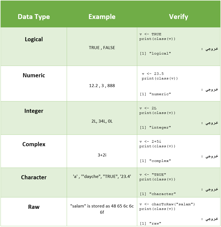Click the [1] "integer" output line
Image resolution: width=221 pixels, height=227 pixels.
(155, 127)
